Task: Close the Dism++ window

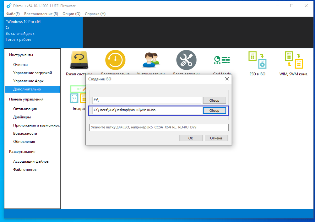Action: point(306,6)
